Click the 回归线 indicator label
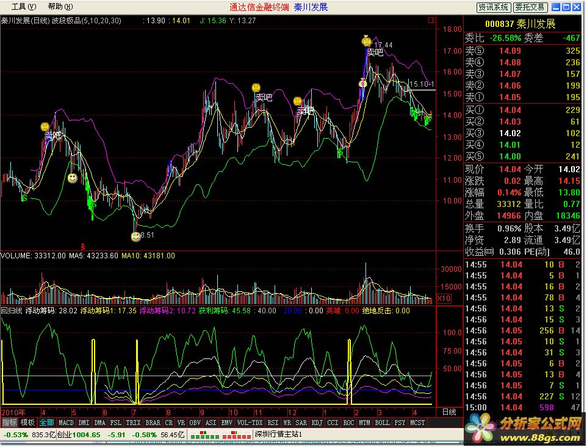 pyautogui.click(x=12, y=311)
